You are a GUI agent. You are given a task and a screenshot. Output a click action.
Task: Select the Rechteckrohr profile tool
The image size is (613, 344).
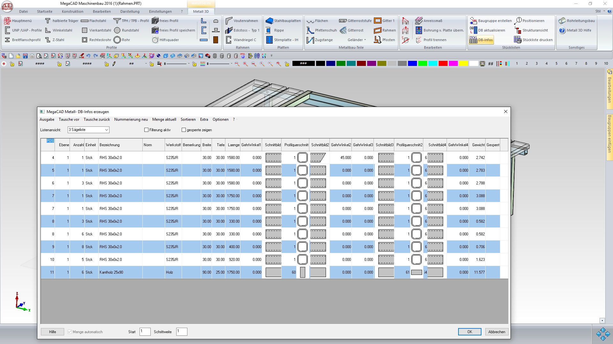(96, 40)
